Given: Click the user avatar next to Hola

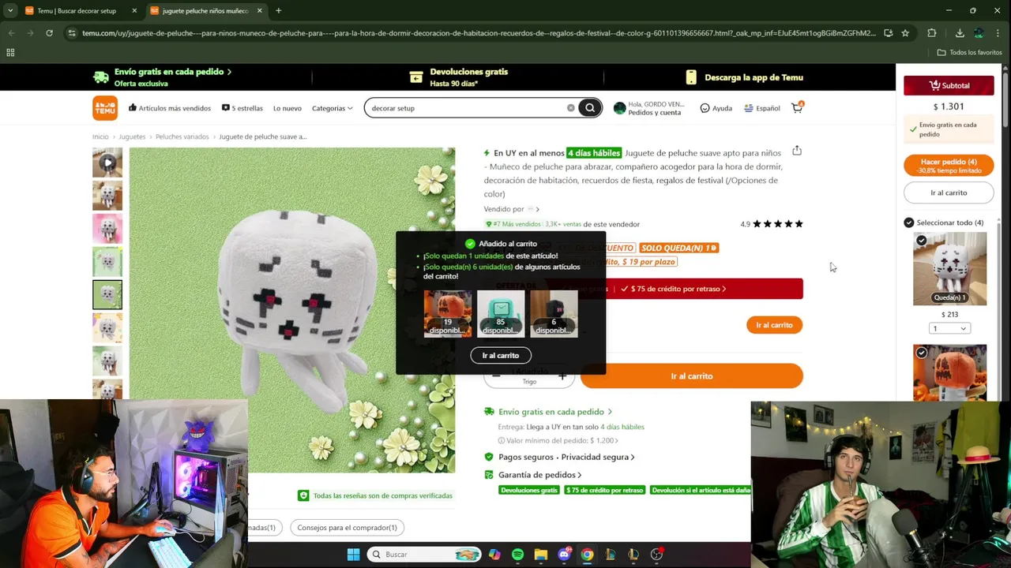Looking at the screenshot, I should [x=619, y=108].
